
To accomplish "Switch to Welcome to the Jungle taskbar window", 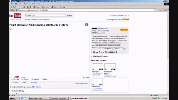I will point(59,98).
